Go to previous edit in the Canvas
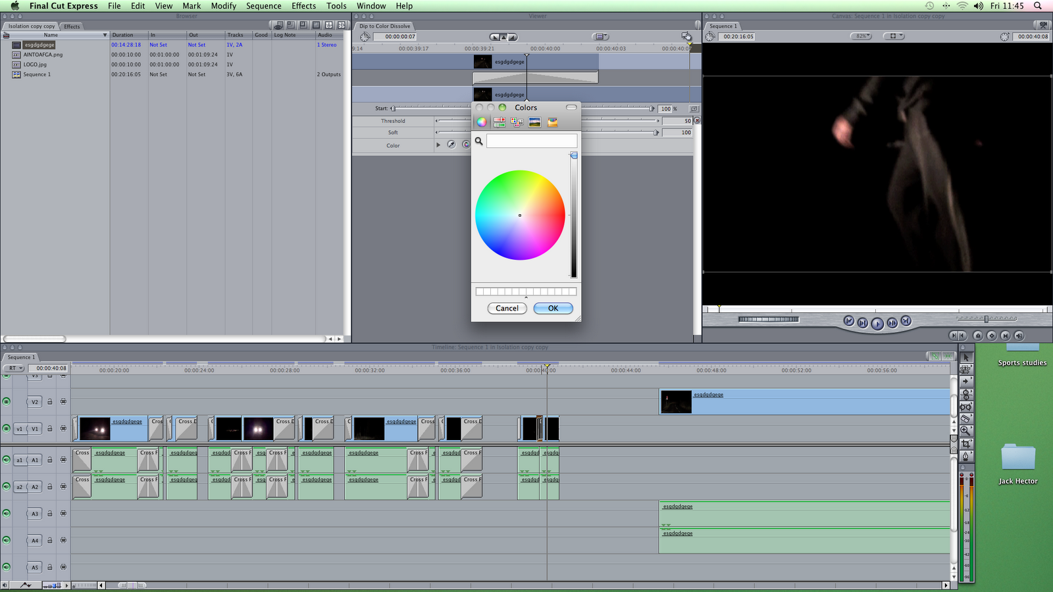The height and width of the screenshot is (592, 1053). coord(849,321)
